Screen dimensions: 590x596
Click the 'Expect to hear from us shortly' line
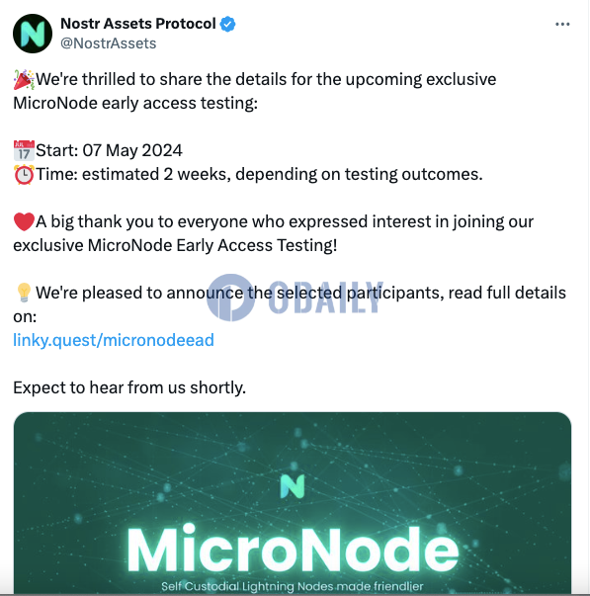click(129, 387)
